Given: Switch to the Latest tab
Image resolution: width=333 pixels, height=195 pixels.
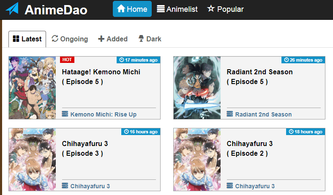Looking at the screenshot, I should point(27,39).
